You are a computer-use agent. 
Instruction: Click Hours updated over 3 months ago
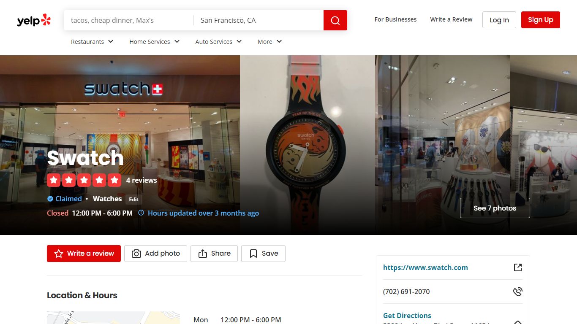(x=203, y=213)
